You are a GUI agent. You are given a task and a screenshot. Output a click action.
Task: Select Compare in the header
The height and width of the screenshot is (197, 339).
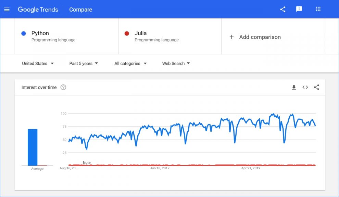click(80, 10)
